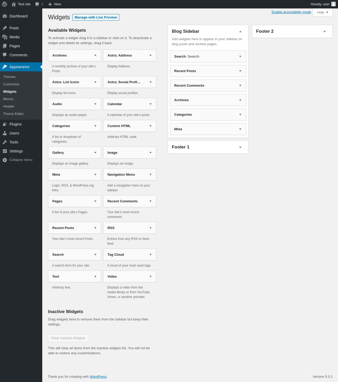Click the Pages icon in sidebar
The image size is (338, 382).
(5, 46)
